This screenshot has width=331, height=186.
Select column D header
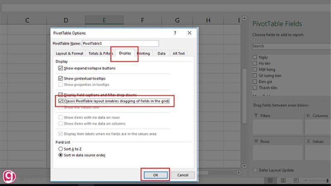point(66,20)
